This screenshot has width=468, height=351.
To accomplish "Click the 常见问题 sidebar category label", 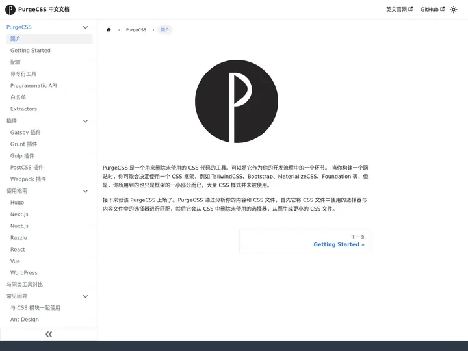I will pos(17,296).
